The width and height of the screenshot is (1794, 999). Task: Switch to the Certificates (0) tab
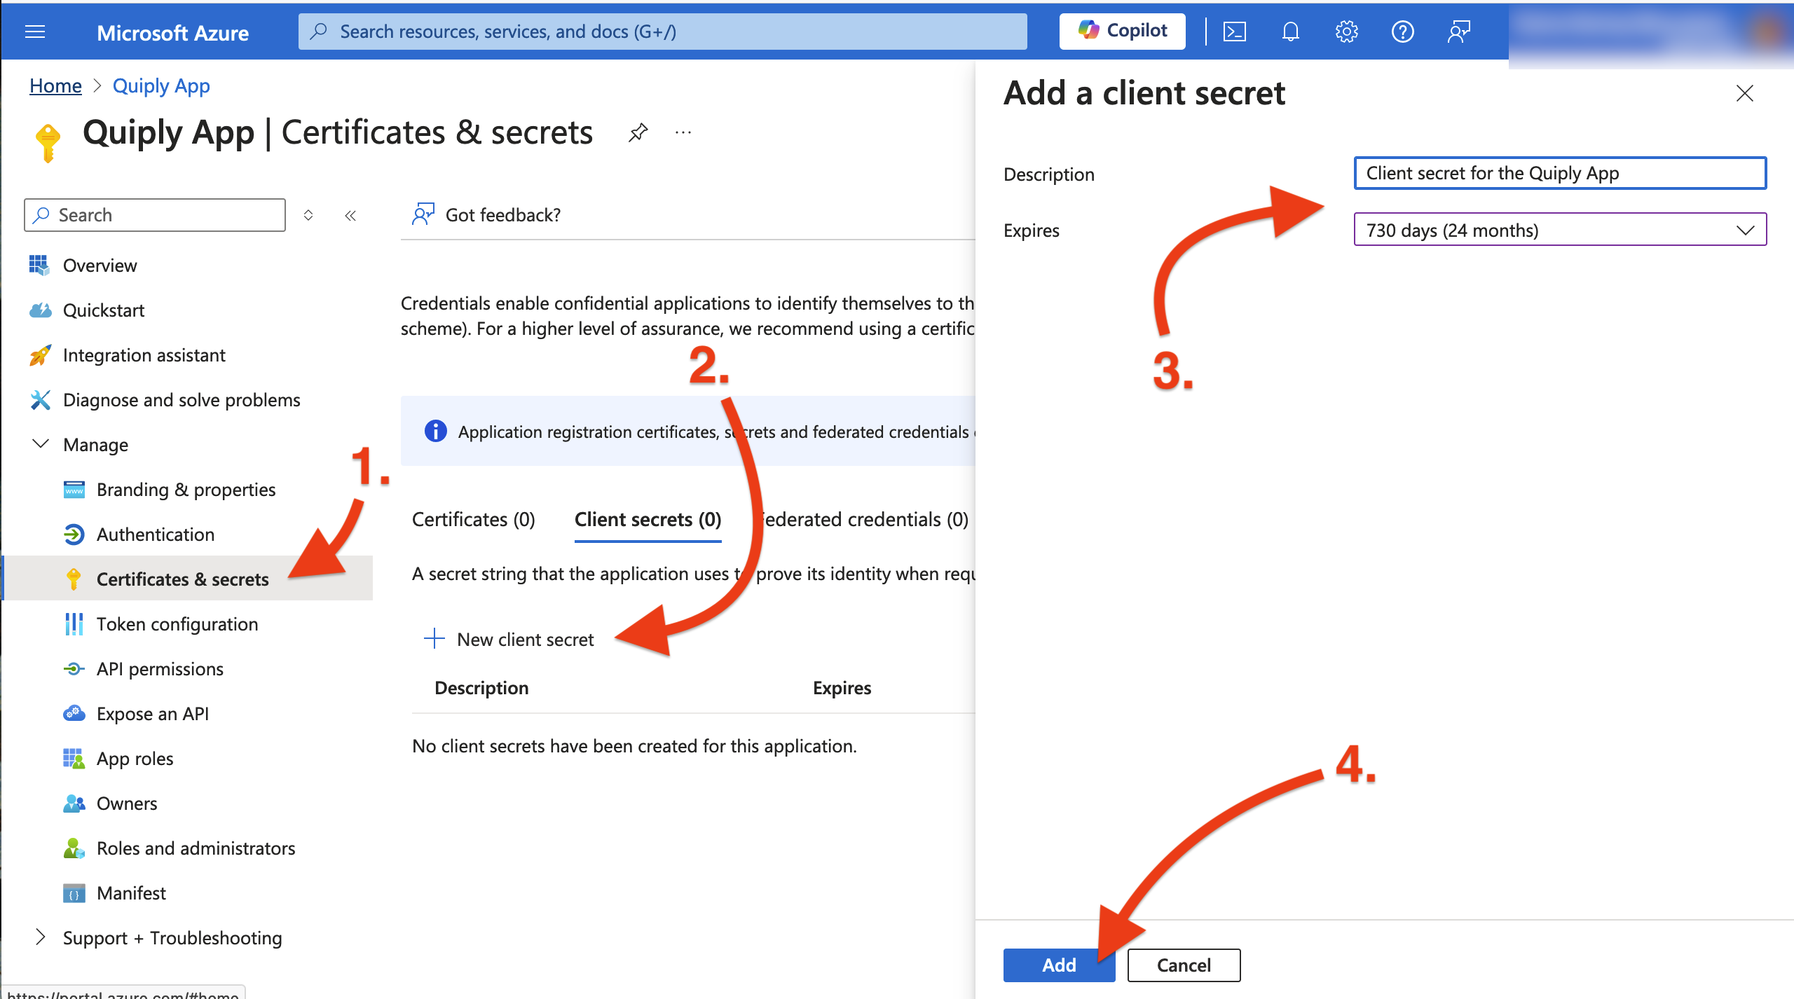(x=473, y=519)
